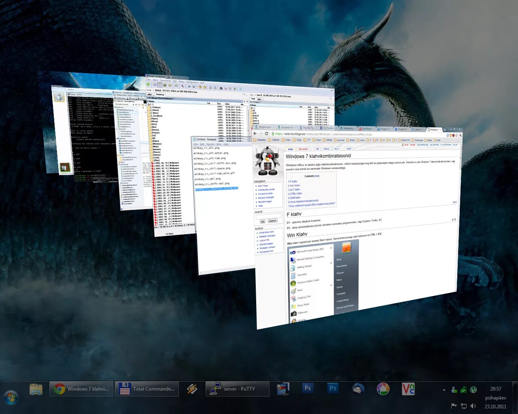Click Chrome's Reload button

[266, 133]
